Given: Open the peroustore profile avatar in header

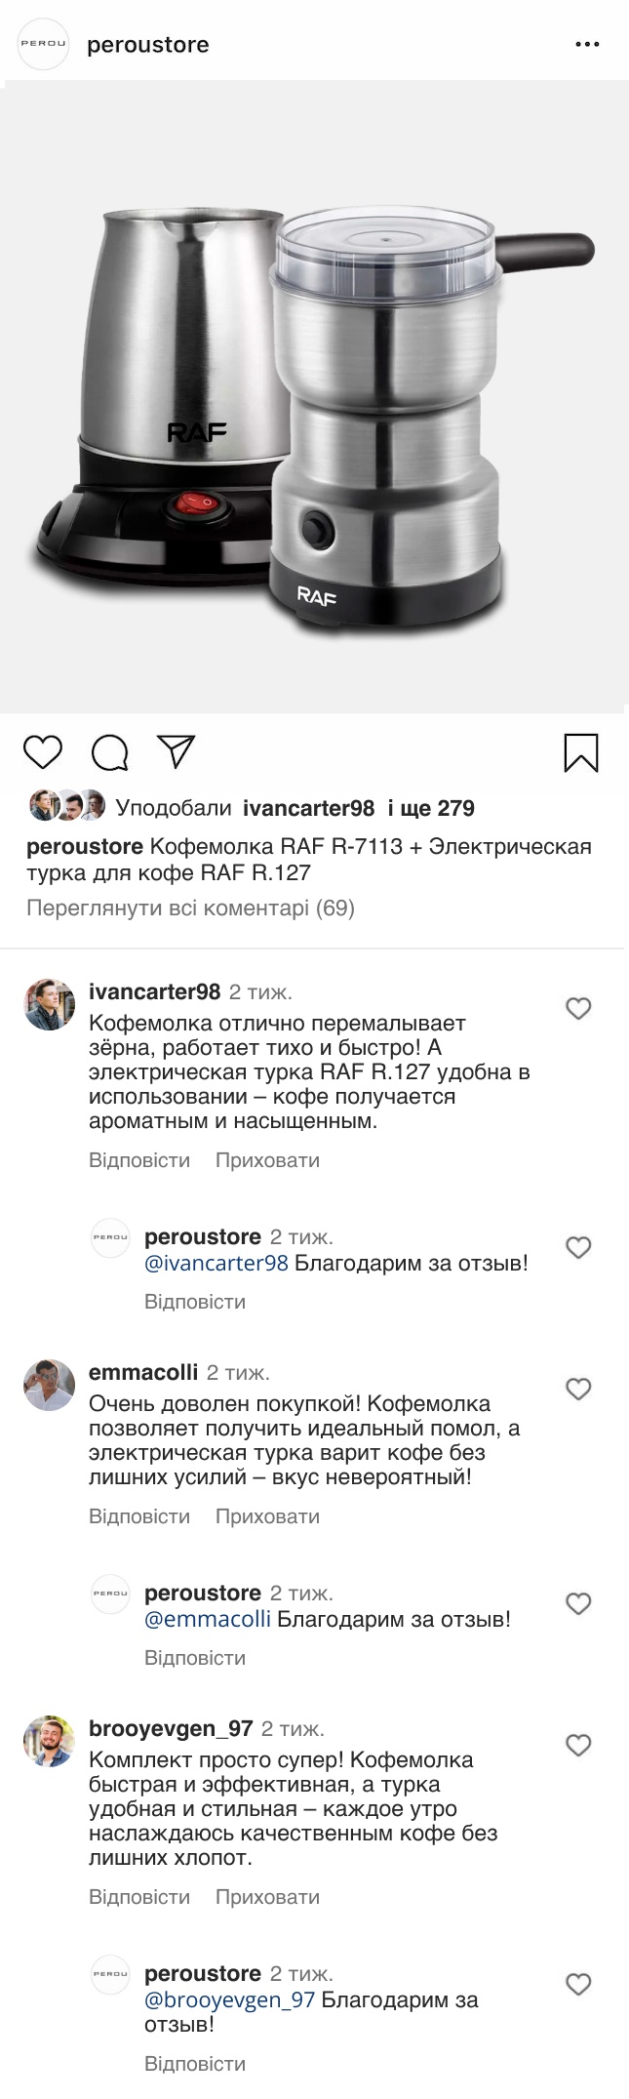Looking at the screenshot, I should click(44, 45).
